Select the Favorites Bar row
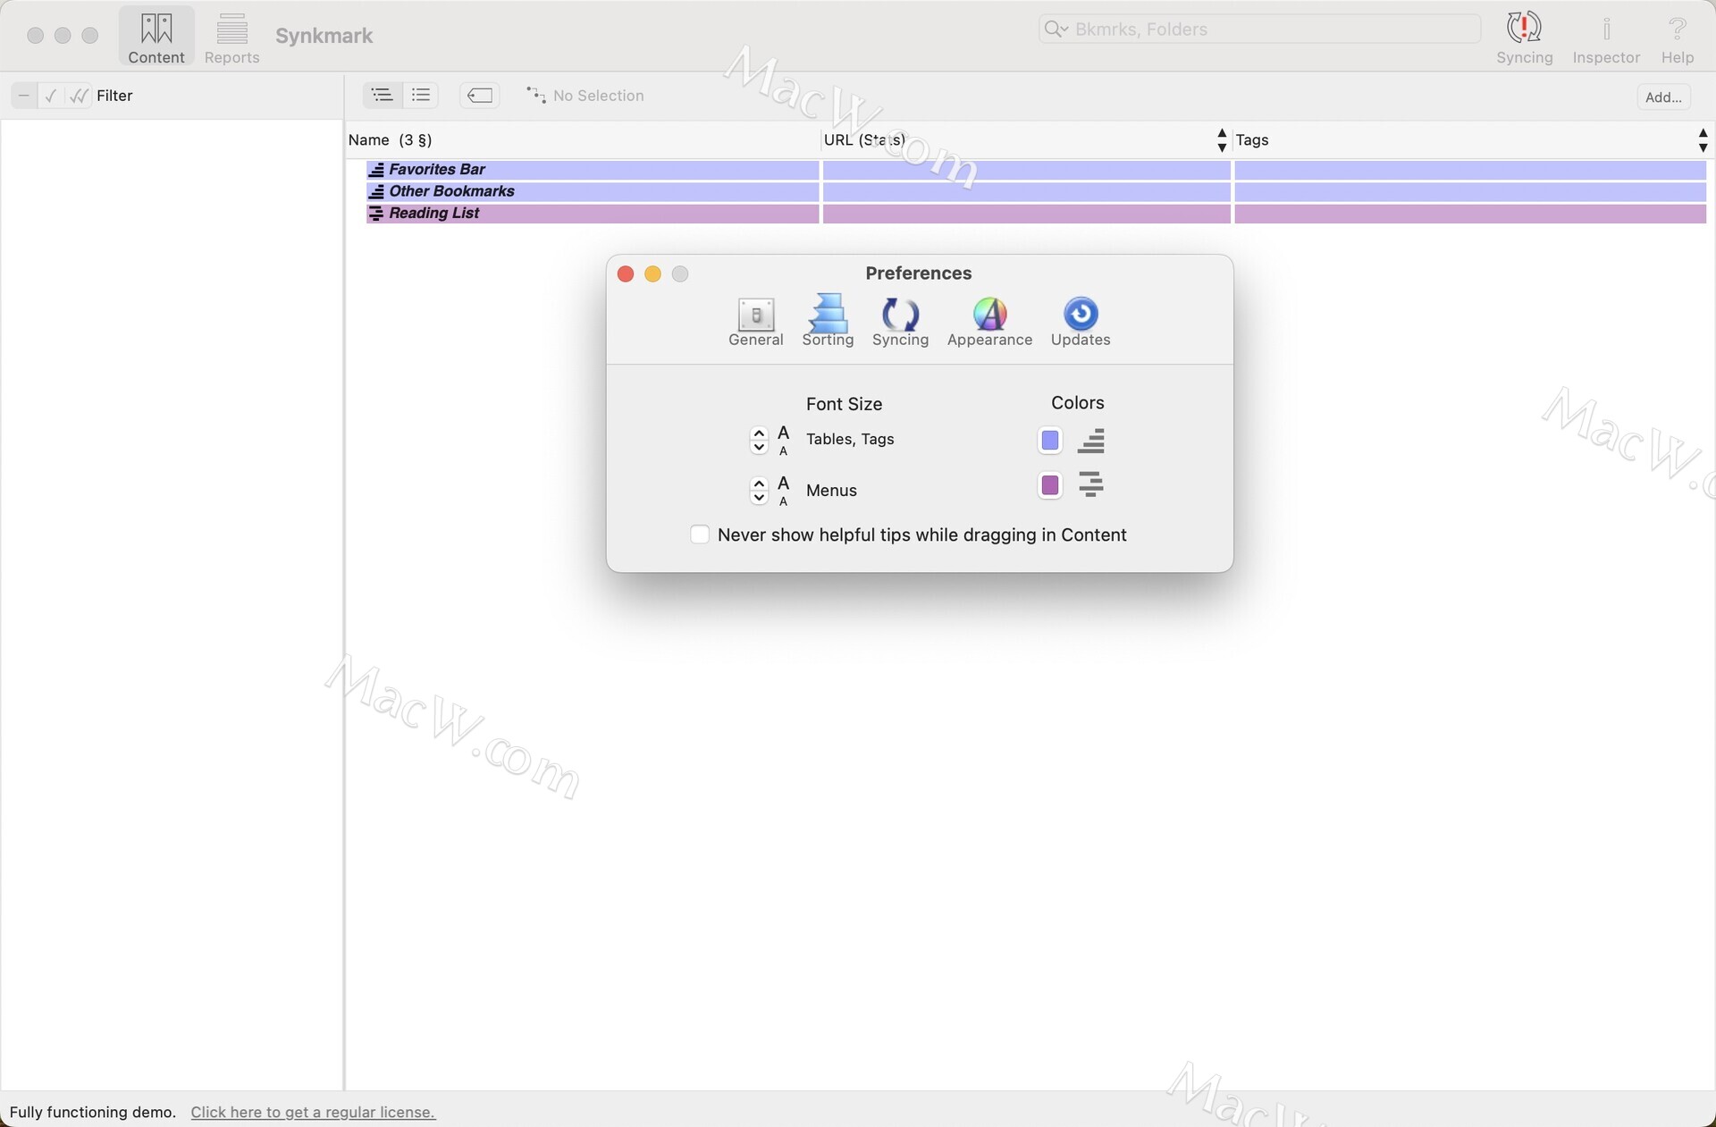This screenshot has width=1716, height=1127. 1036,170
